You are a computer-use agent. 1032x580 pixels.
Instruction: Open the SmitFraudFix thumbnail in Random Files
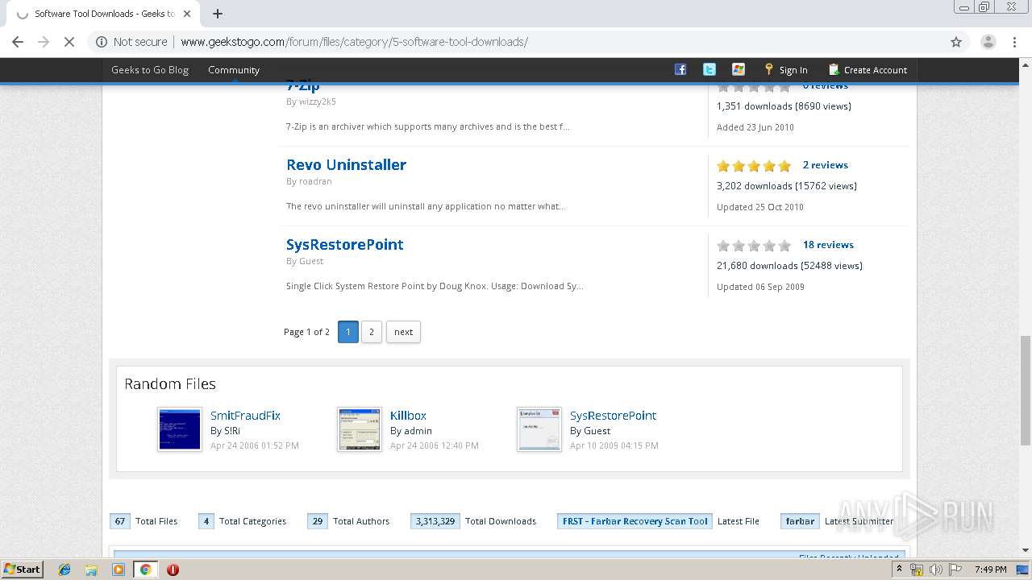180,429
